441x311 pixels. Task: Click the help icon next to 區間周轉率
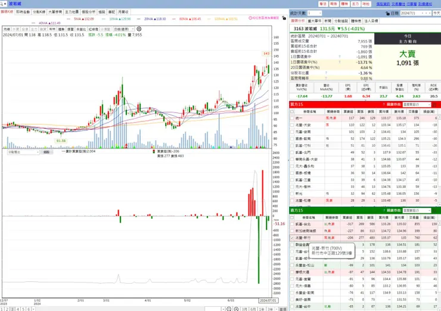[x=326, y=78]
